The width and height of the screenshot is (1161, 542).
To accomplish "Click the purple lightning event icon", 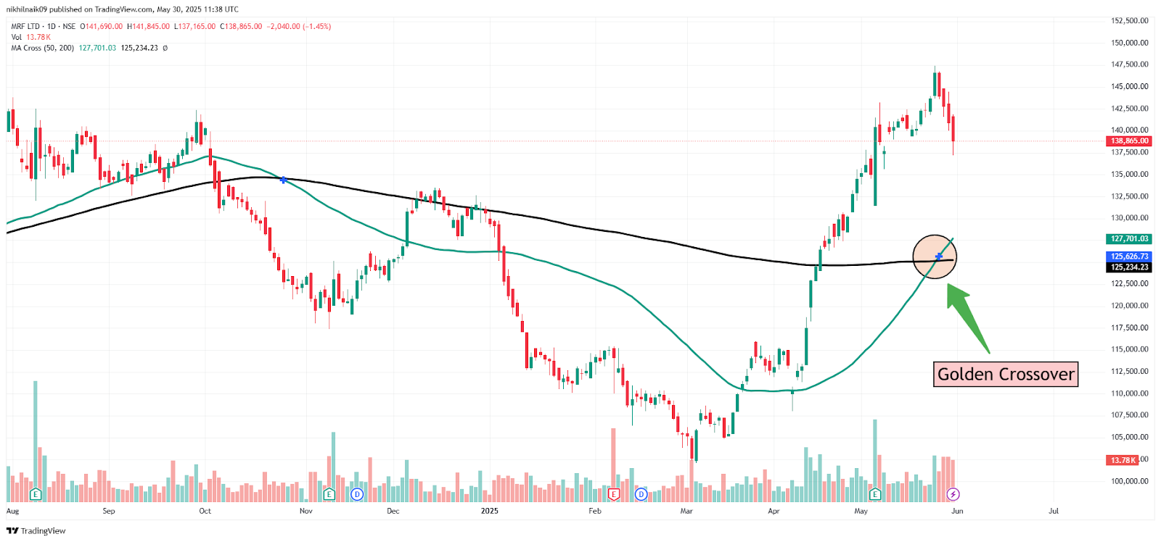I will pos(953,494).
